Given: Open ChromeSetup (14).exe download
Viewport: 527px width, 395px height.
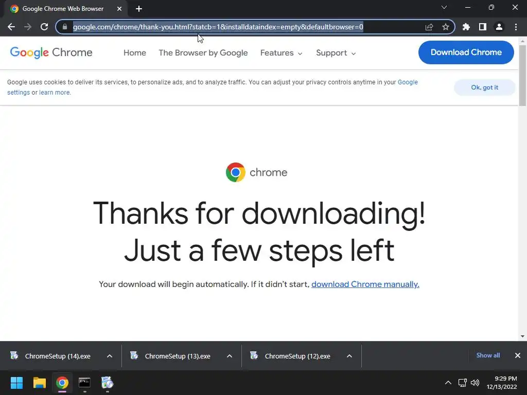Looking at the screenshot, I should coord(58,356).
